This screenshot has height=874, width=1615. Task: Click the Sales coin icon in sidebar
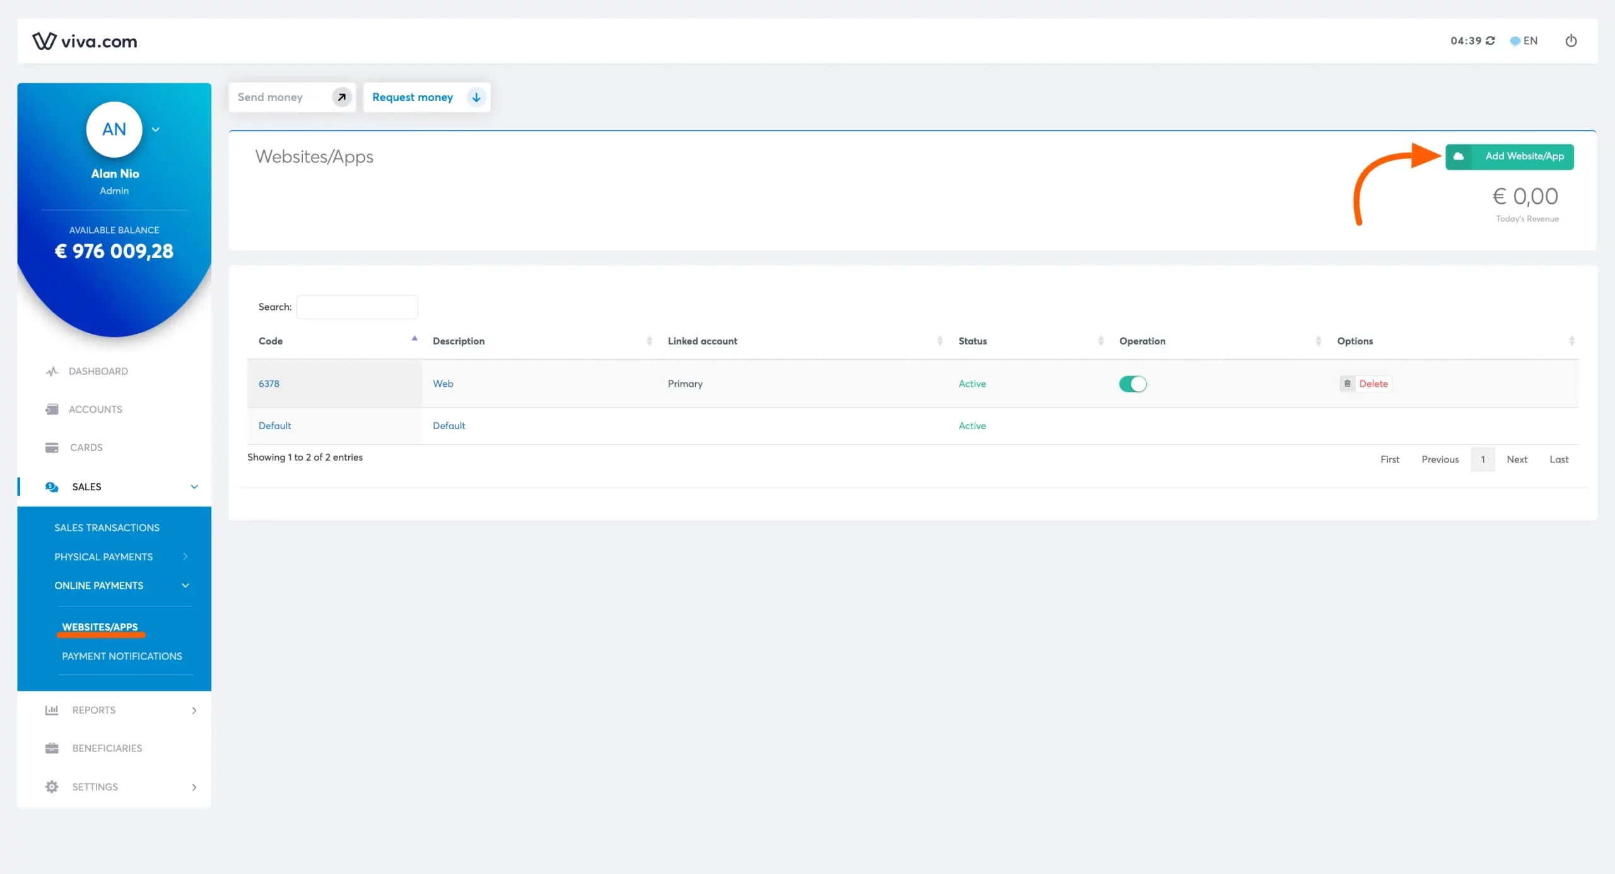(52, 487)
